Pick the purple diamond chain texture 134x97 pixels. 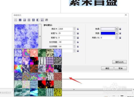(x=50, y=61)
